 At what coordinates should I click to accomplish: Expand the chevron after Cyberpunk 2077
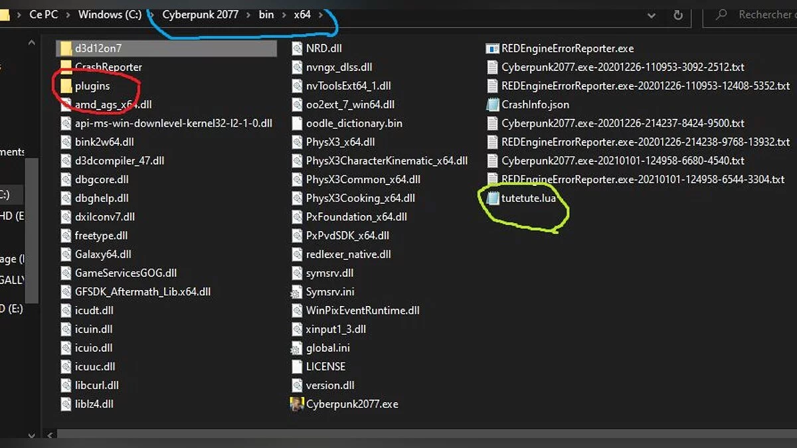[x=249, y=15]
